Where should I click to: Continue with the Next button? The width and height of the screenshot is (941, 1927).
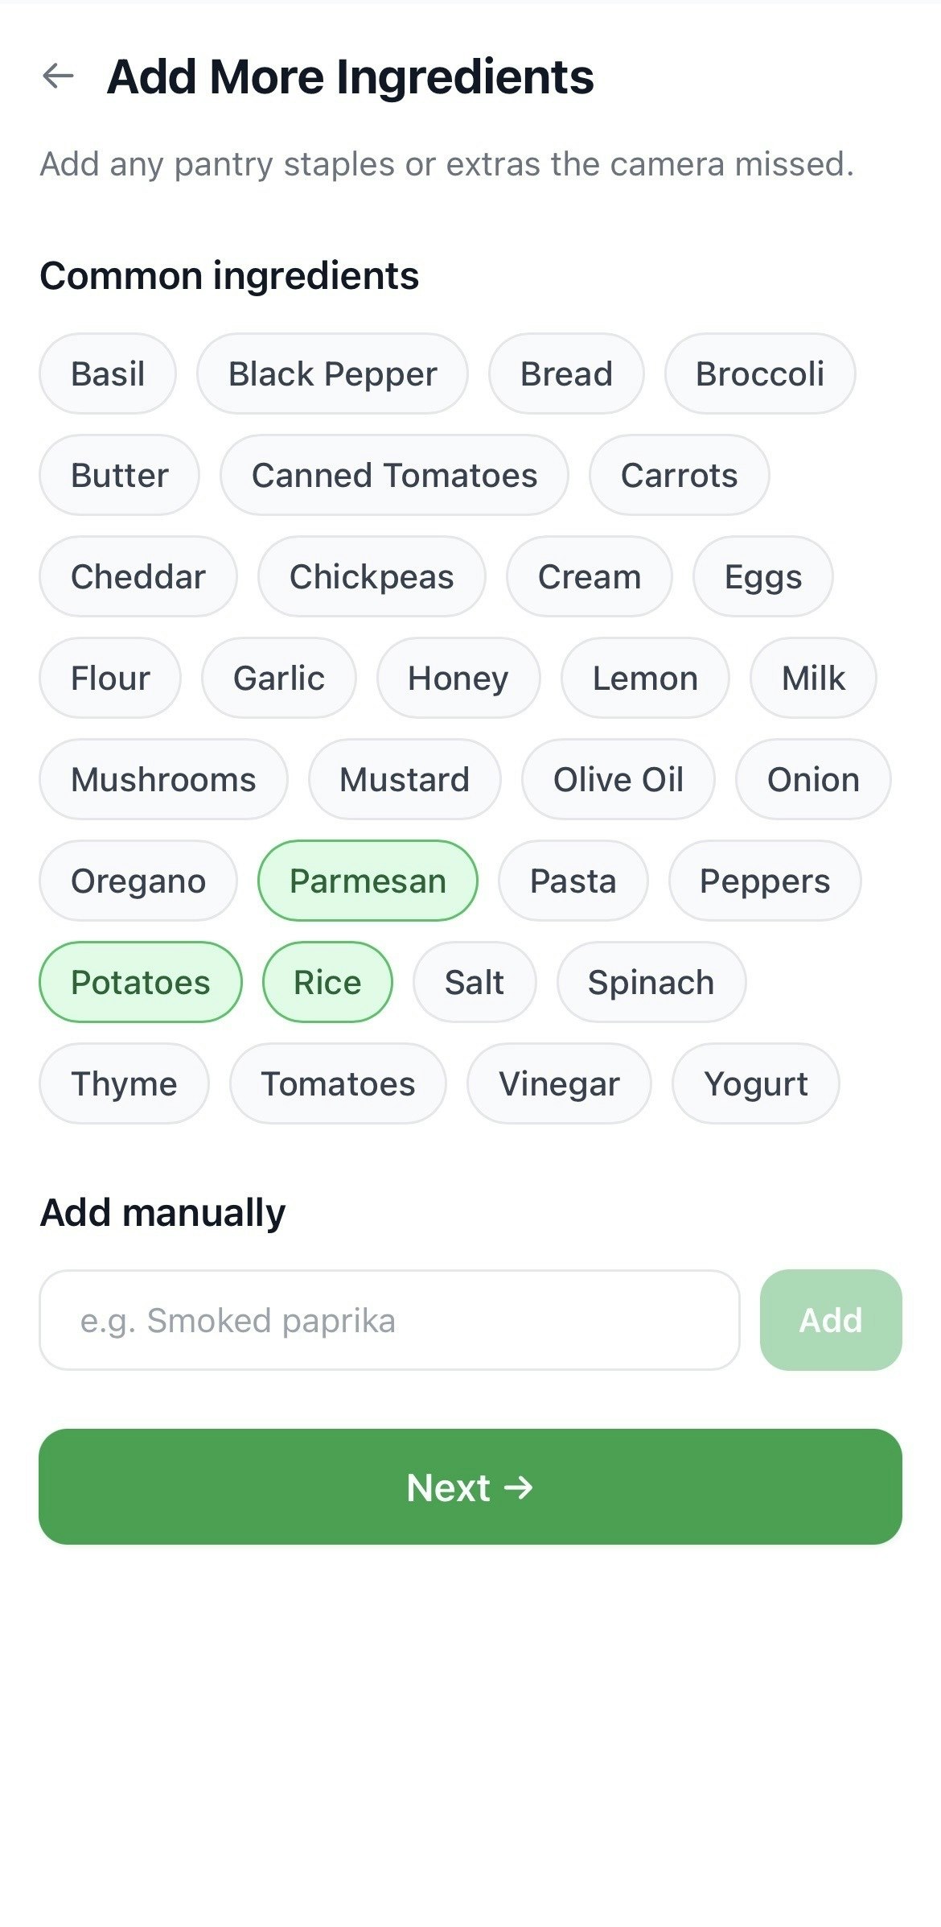470,1487
